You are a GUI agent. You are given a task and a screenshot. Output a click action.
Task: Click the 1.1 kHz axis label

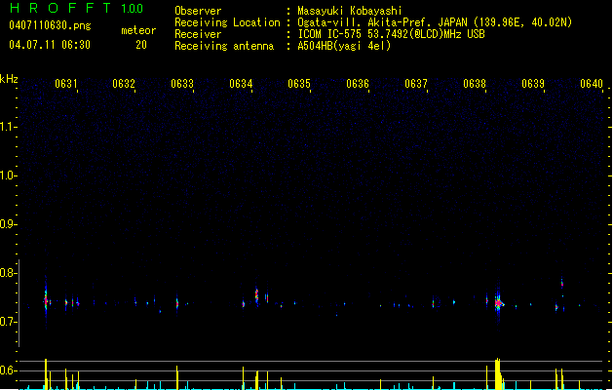click(8, 127)
